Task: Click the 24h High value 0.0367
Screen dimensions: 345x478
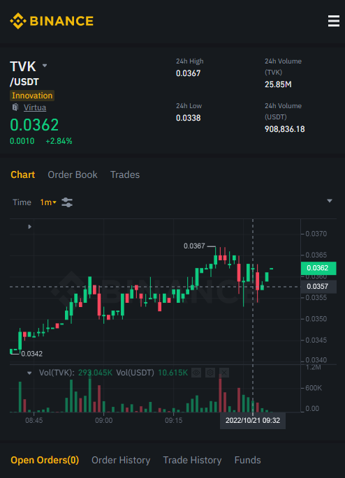Action: (188, 73)
